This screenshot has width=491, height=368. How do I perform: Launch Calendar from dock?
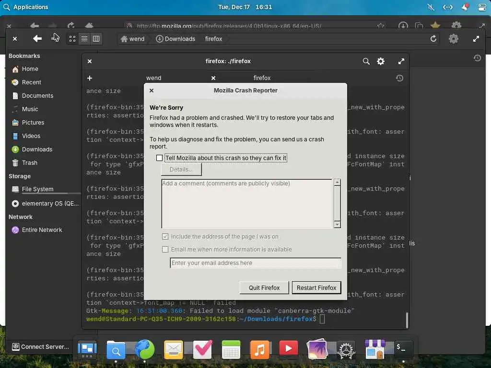(x=231, y=349)
